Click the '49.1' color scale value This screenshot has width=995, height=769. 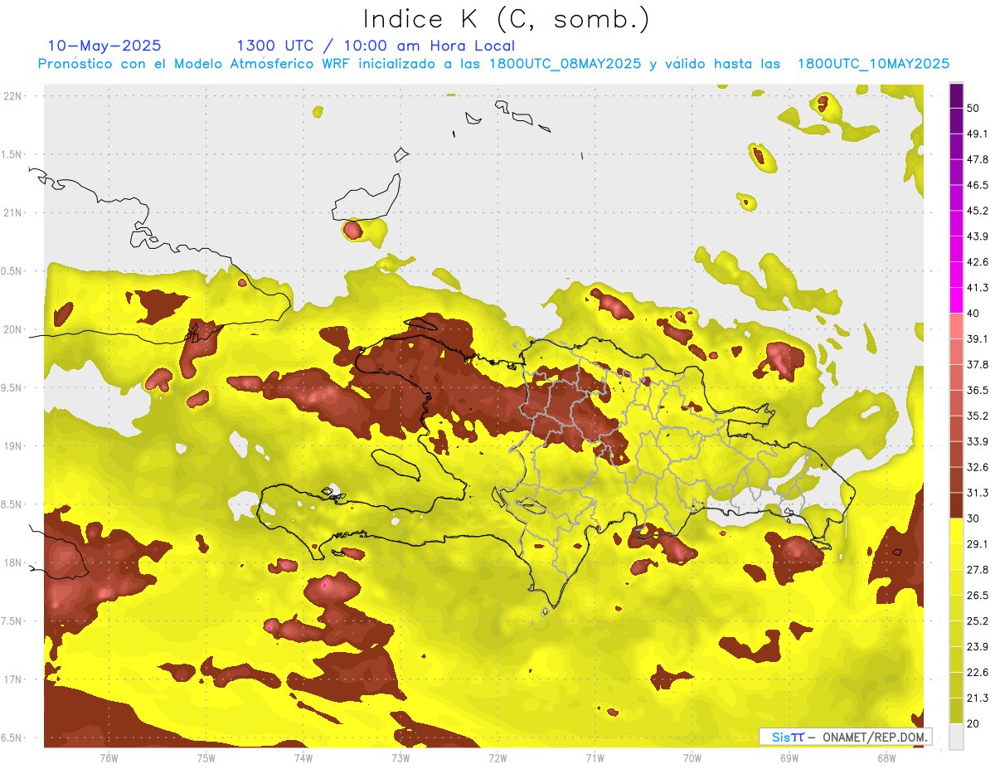(x=978, y=134)
